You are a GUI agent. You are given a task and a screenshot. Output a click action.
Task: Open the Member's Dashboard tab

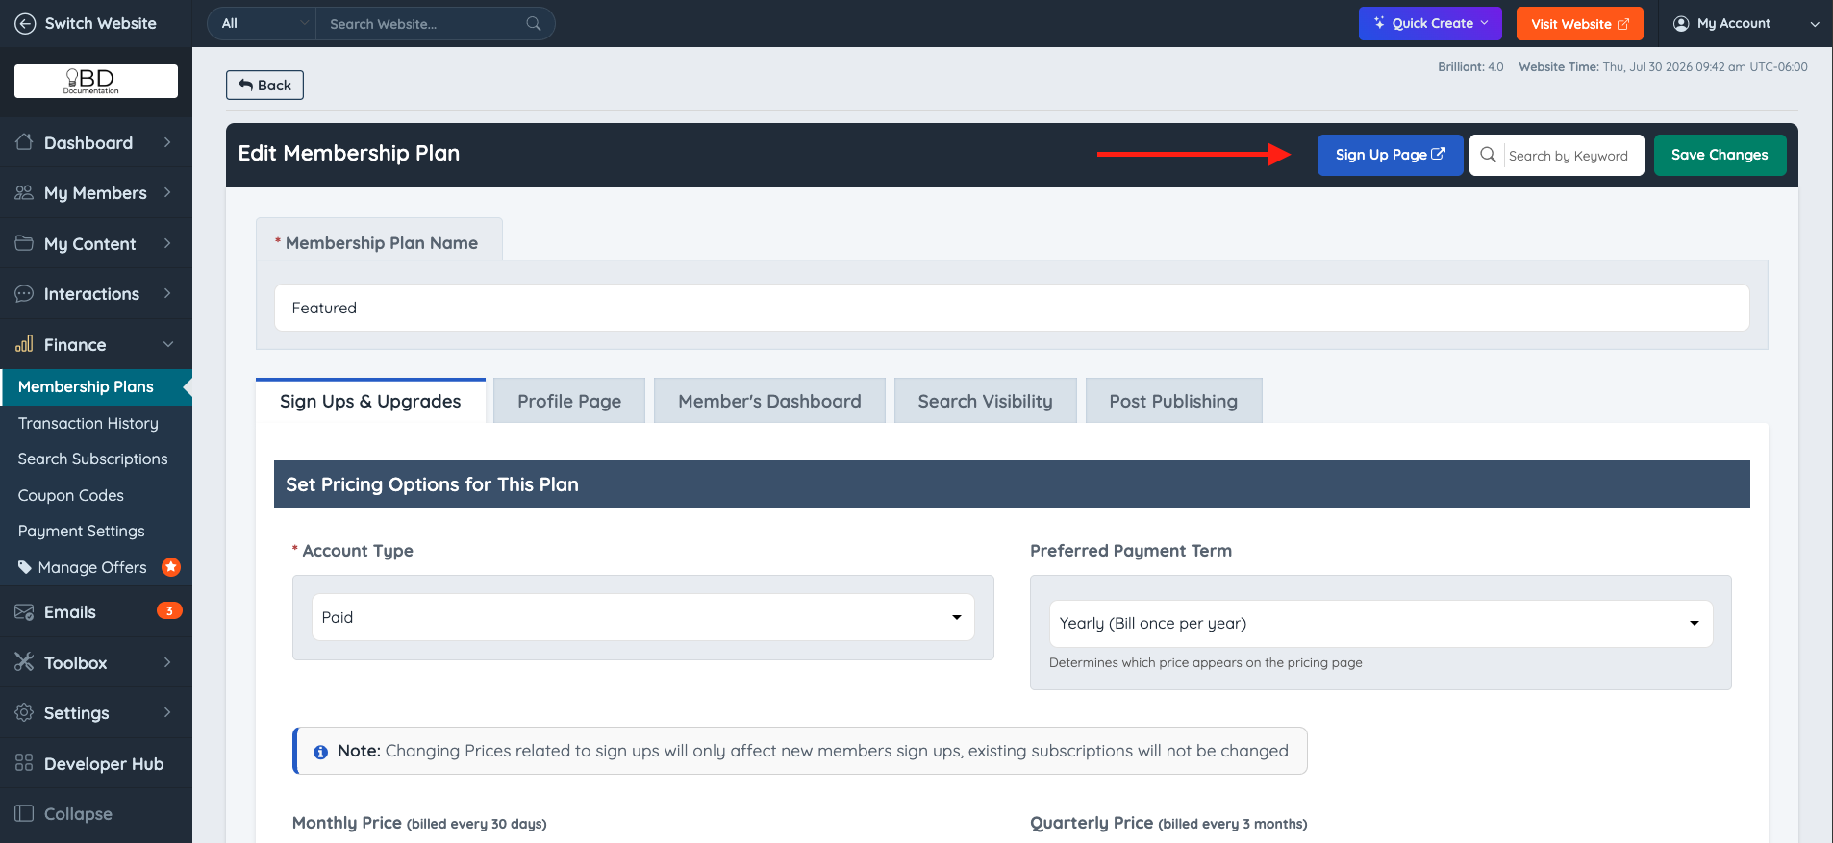pos(769,401)
